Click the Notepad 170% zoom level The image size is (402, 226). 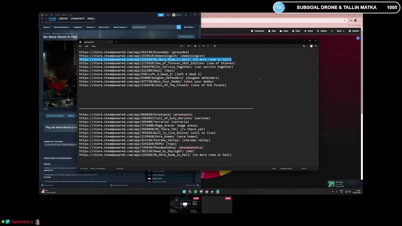click(274, 169)
